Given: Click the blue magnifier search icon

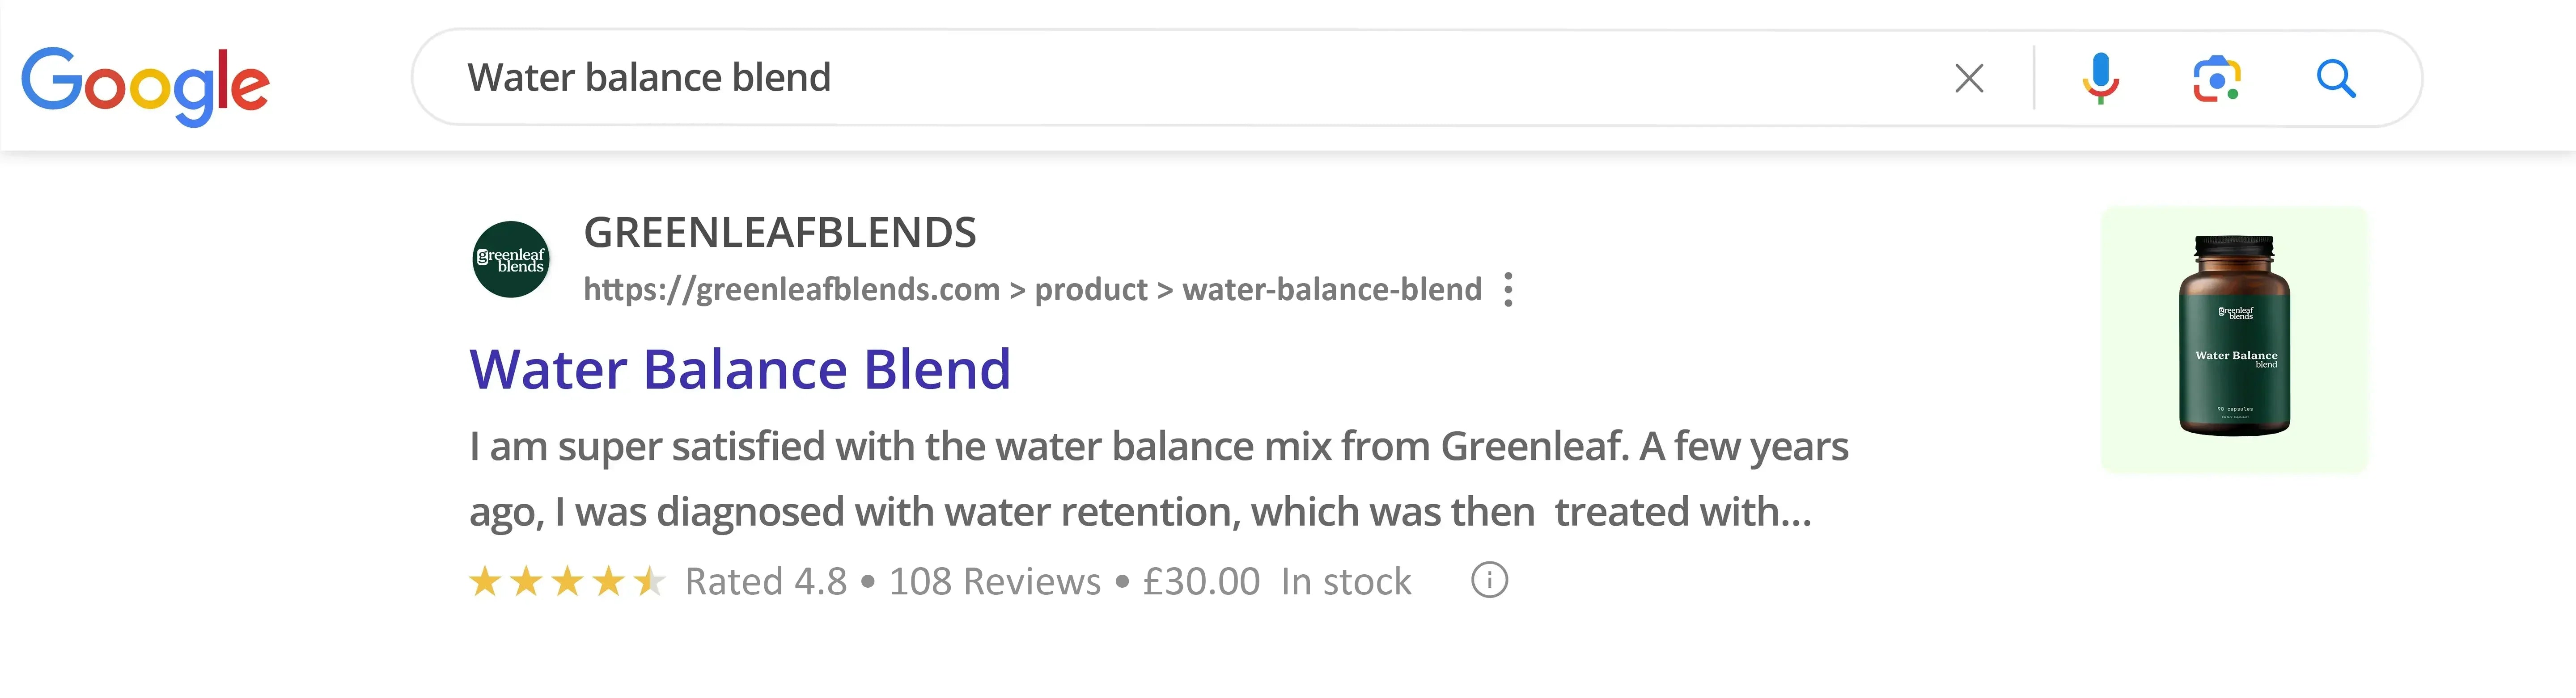Looking at the screenshot, I should (x=2336, y=78).
